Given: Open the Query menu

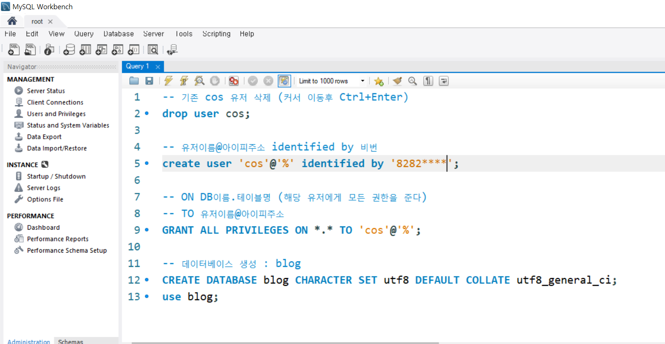Looking at the screenshot, I should [84, 34].
